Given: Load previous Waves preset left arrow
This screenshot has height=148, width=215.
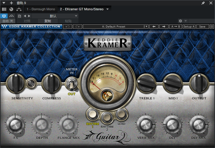Looking at the screenshot, I should pyautogui.click(x=154, y=27).
